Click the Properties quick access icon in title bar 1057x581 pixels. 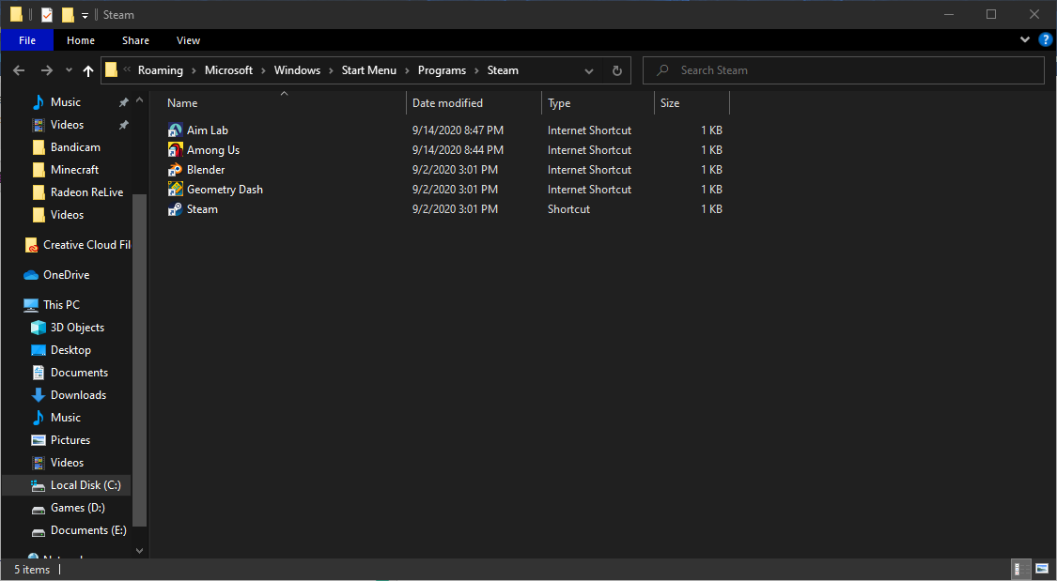(x=47, y=15)
